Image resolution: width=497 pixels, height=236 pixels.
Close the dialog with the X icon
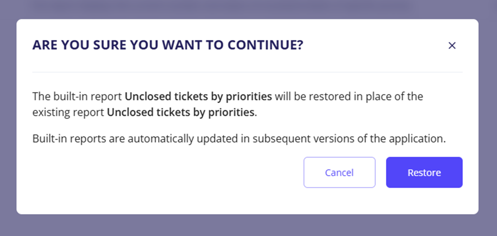(x=452, y=46)
